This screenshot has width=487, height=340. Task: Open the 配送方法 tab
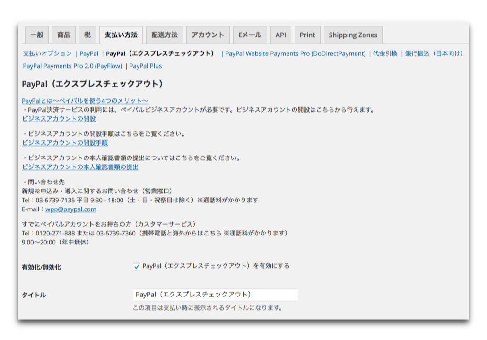(164, 35)
